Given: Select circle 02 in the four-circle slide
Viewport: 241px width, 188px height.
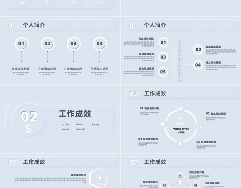Looking at the screenshot, I should (47, 44).
